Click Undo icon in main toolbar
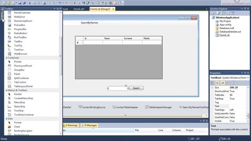This screenshot has height=141, width=251. click(x=60, y=3)
